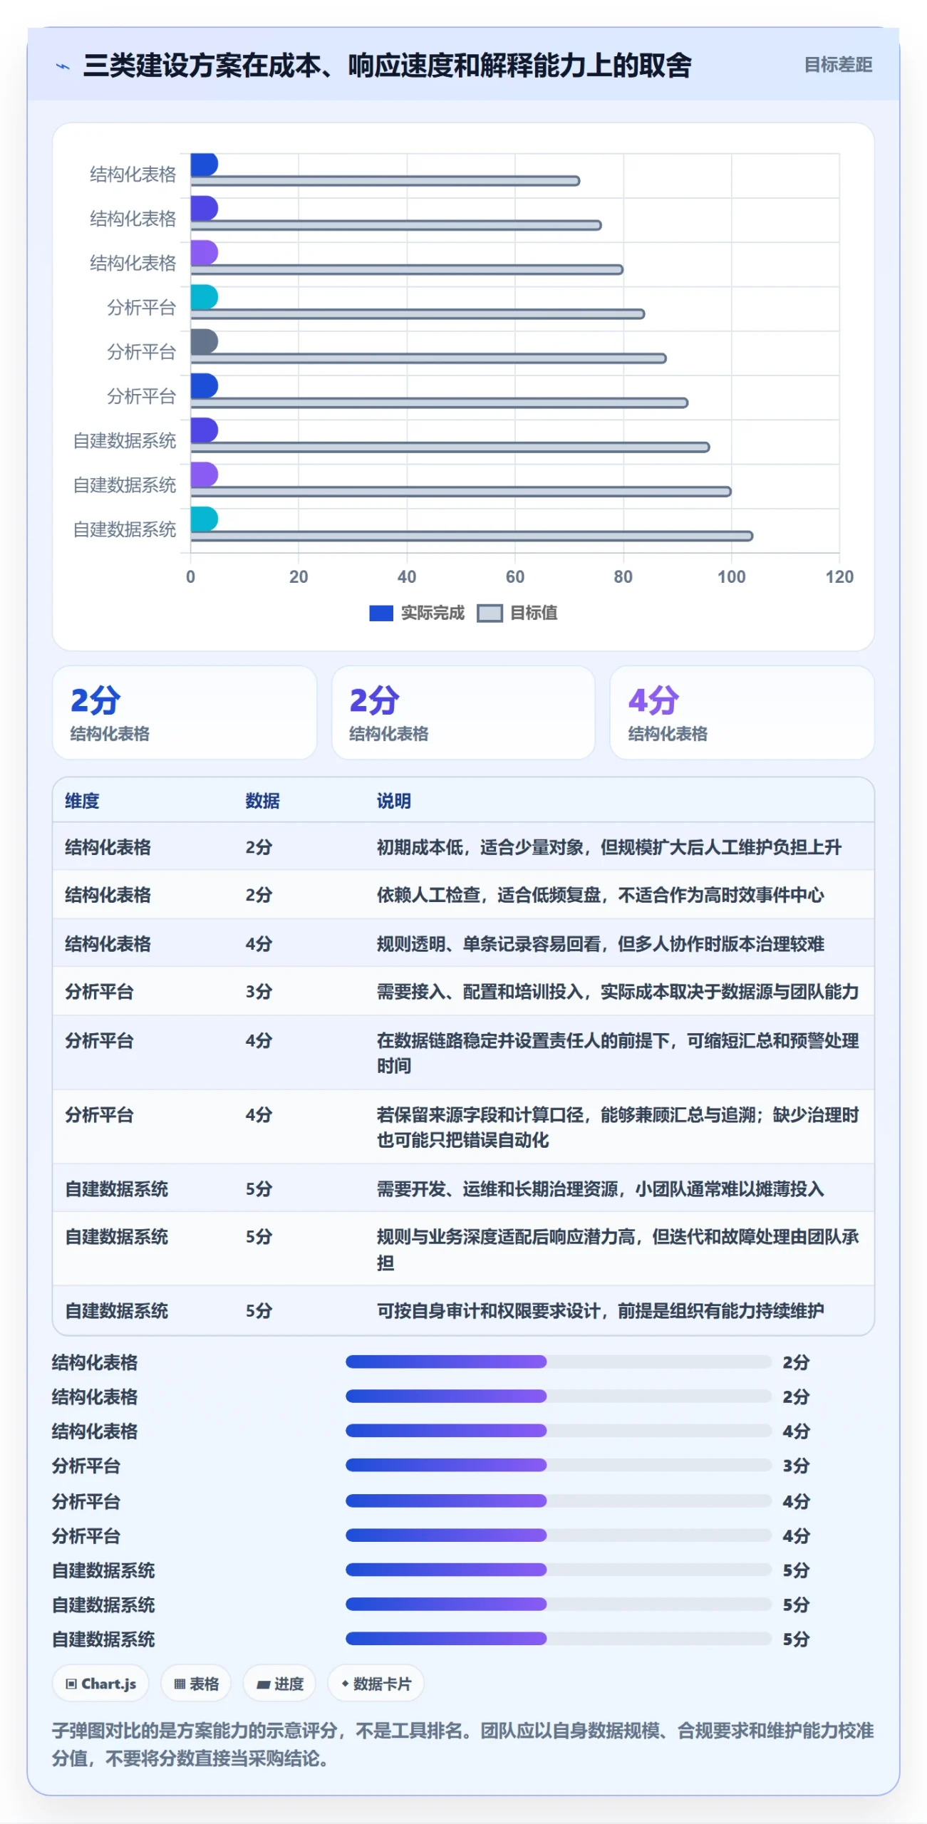Click the x-axis tick label 20

[x=299, y=577]
